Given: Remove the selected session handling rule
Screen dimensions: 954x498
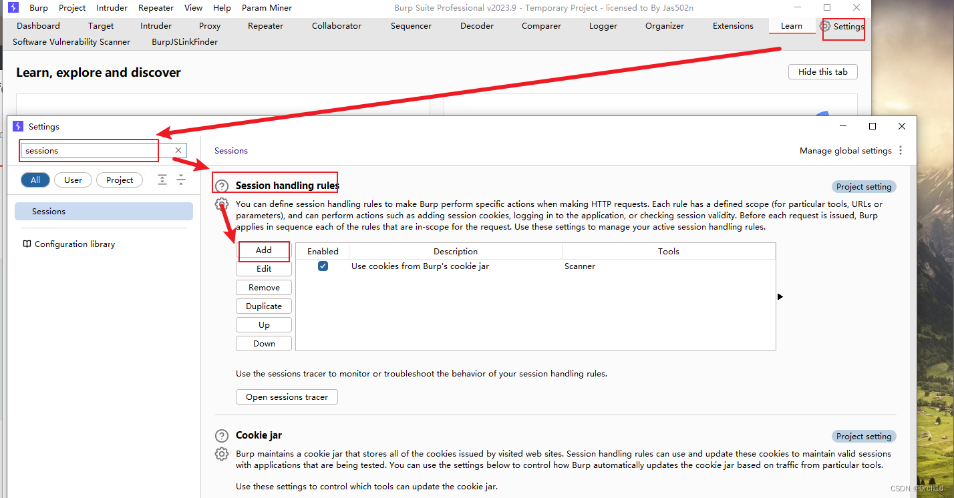Looking at the screenshot, I should 264,288.
